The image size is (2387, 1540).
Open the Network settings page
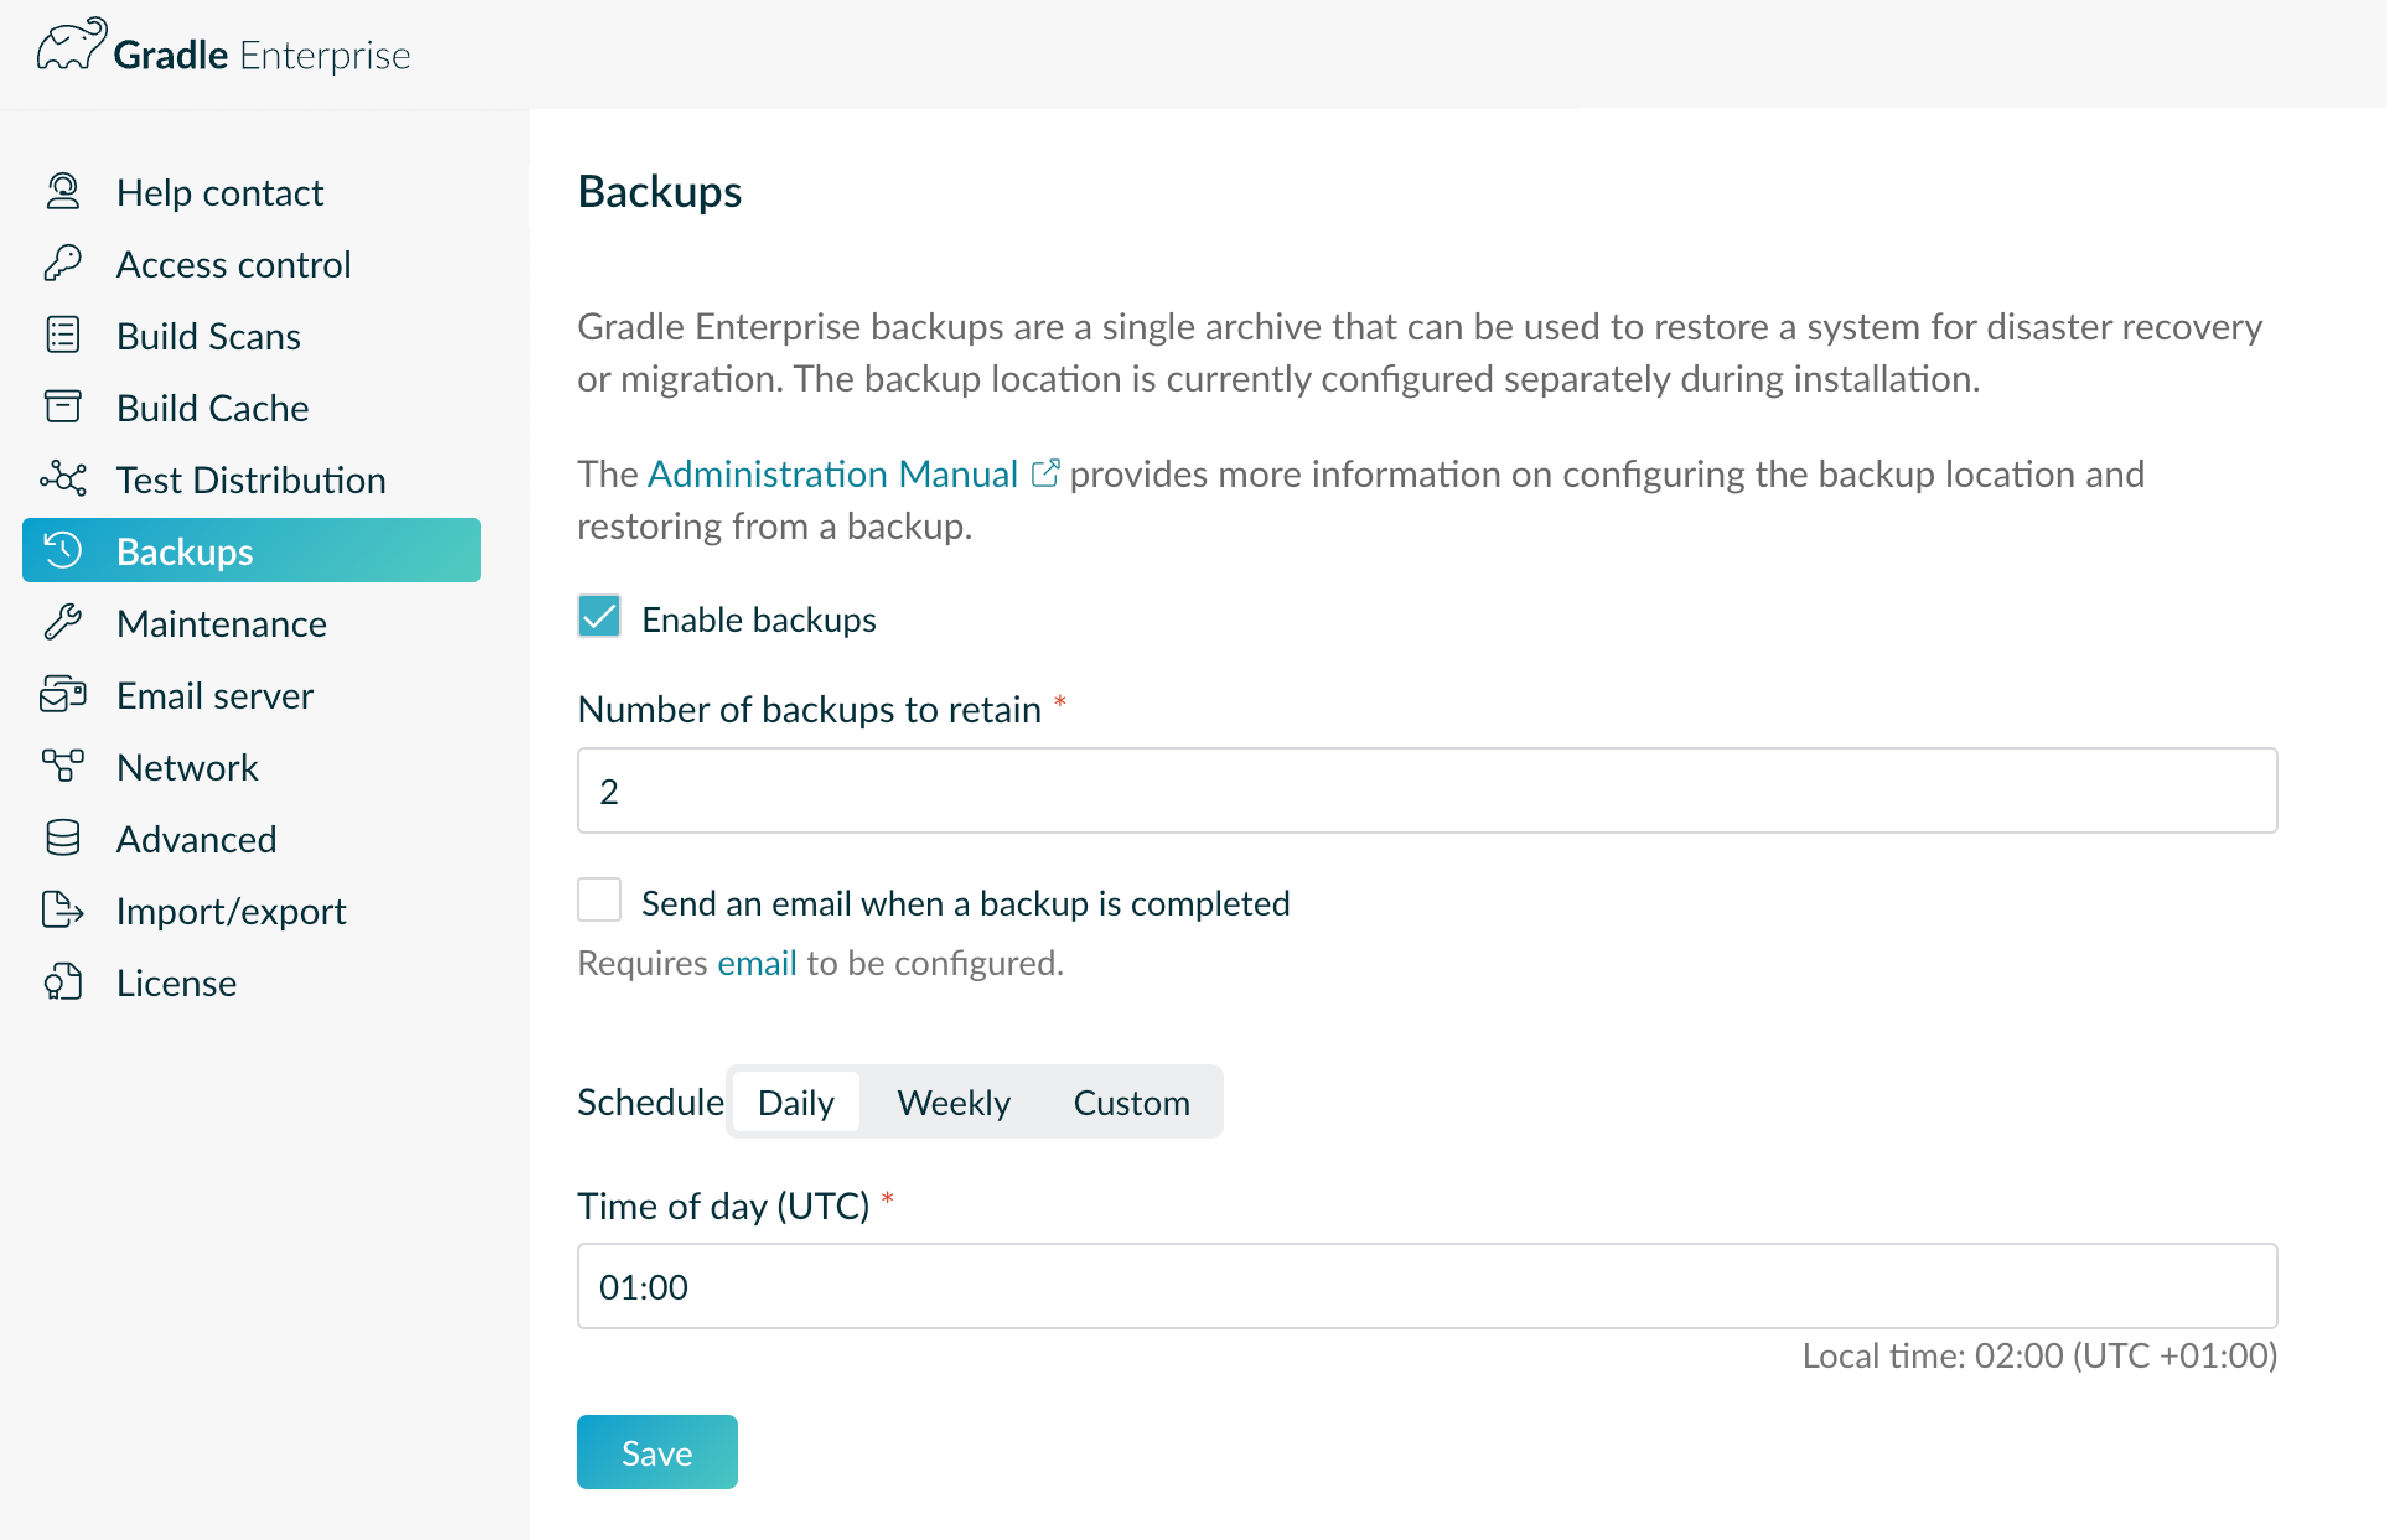click(187, 767)
